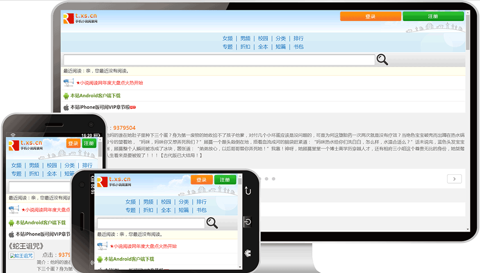Tap the power symbol key on landscape phone
Image resolution: width=480 pixels, height=273 pixels.
pos(248,222)
